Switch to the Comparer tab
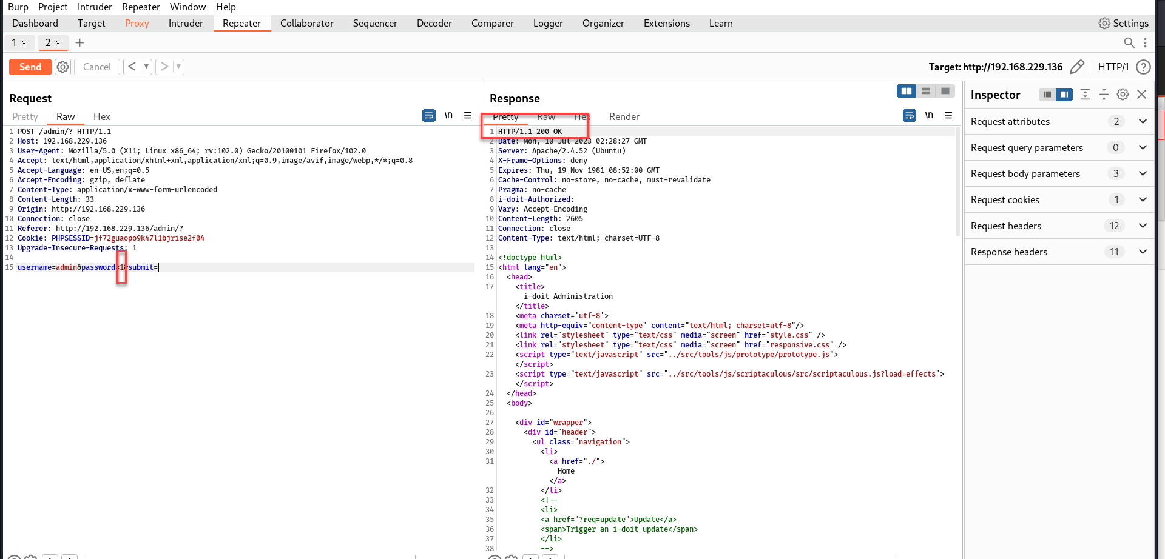Viewport: 1165px width, 559px height. pos(493,23)
